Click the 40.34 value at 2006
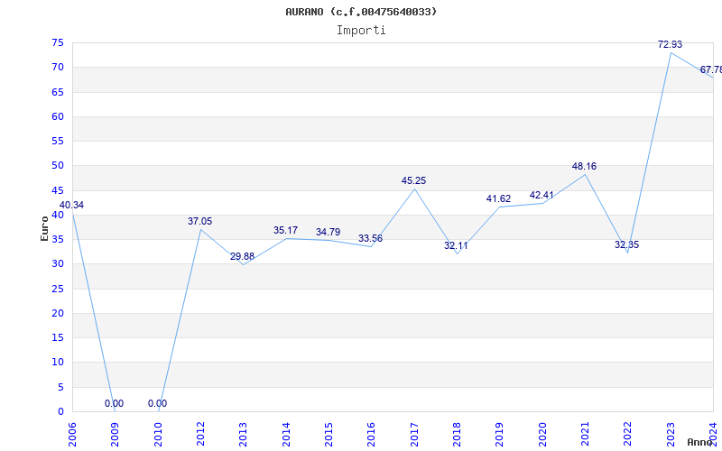The width and height of the screenshot is (722, 451). [x=72, y=206]
